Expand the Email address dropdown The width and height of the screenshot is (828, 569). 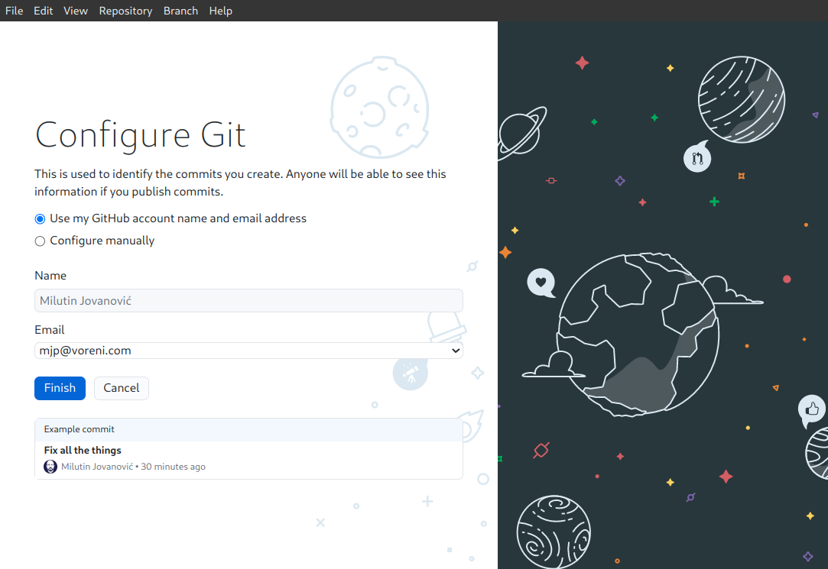248,351
